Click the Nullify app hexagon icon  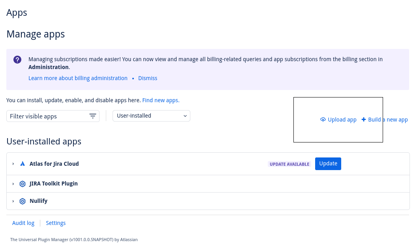(23, 201)
